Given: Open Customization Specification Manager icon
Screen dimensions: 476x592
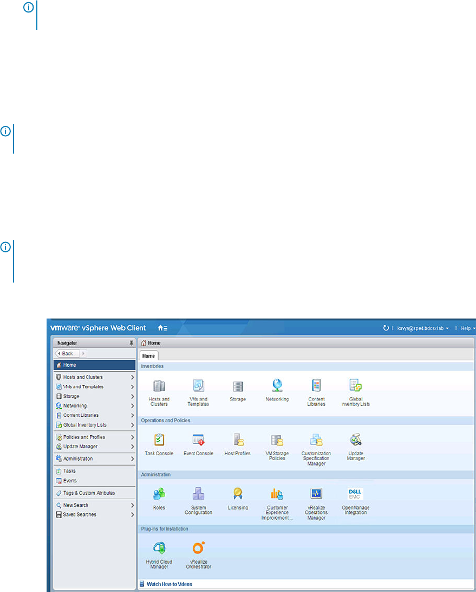Looking at the screenshot, I should click(316, 440).
